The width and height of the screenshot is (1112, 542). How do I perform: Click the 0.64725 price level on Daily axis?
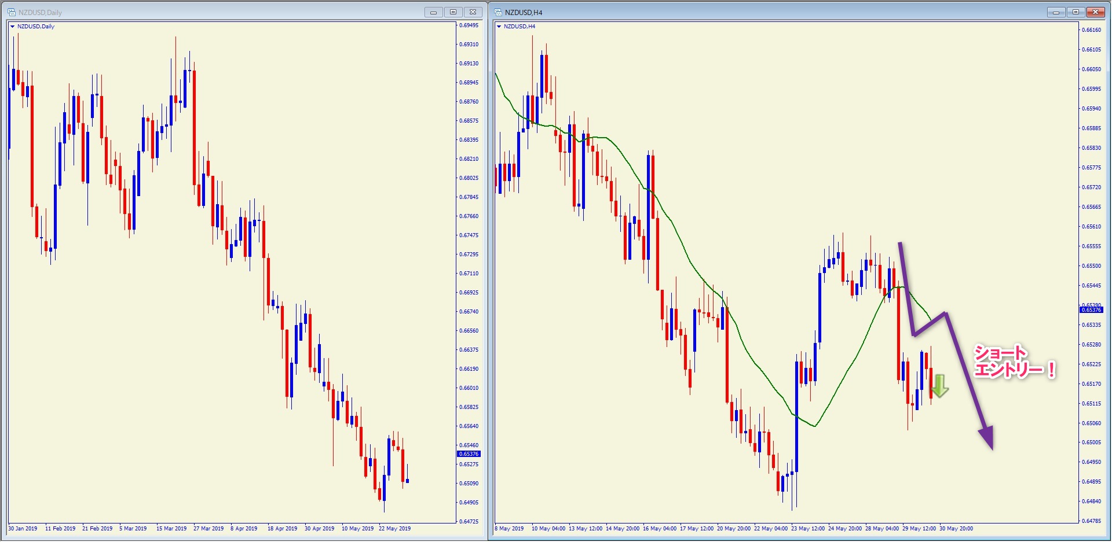tap(469, 522)
